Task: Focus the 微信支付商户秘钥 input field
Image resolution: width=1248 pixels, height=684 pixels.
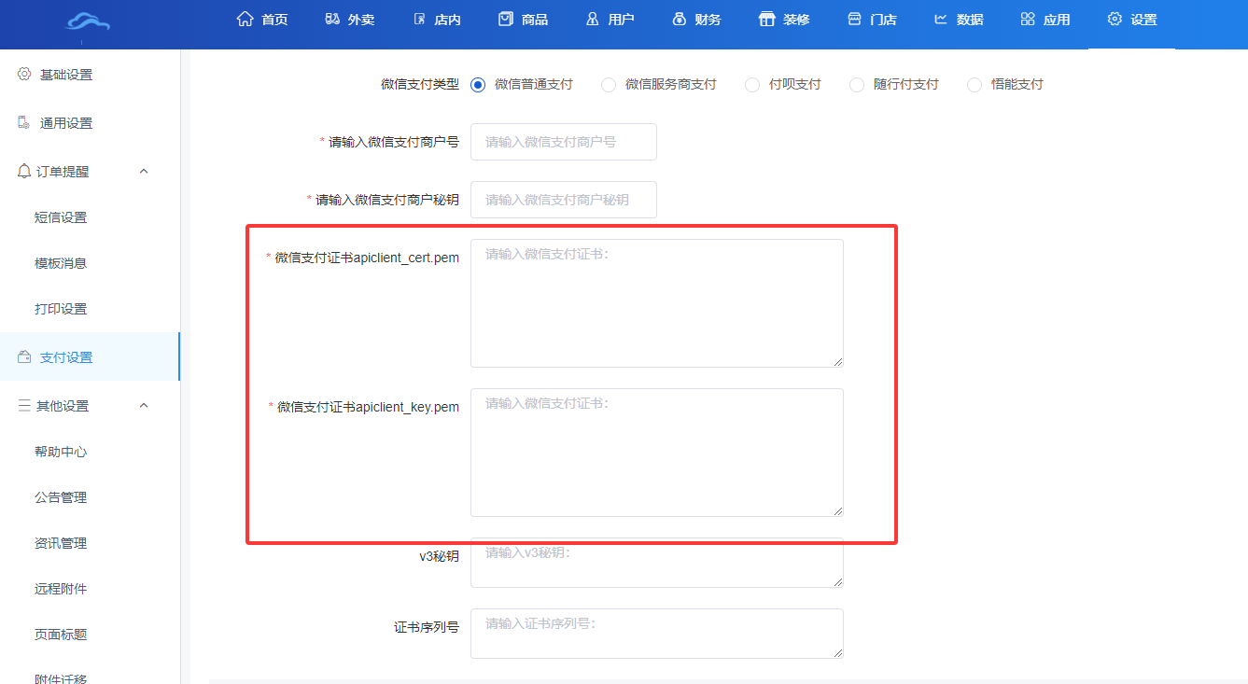Action: tap(564, 200)
